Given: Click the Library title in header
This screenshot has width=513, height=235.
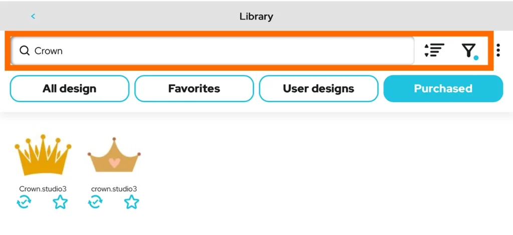Looking at the screenshot, I should (x=256, y=16).
